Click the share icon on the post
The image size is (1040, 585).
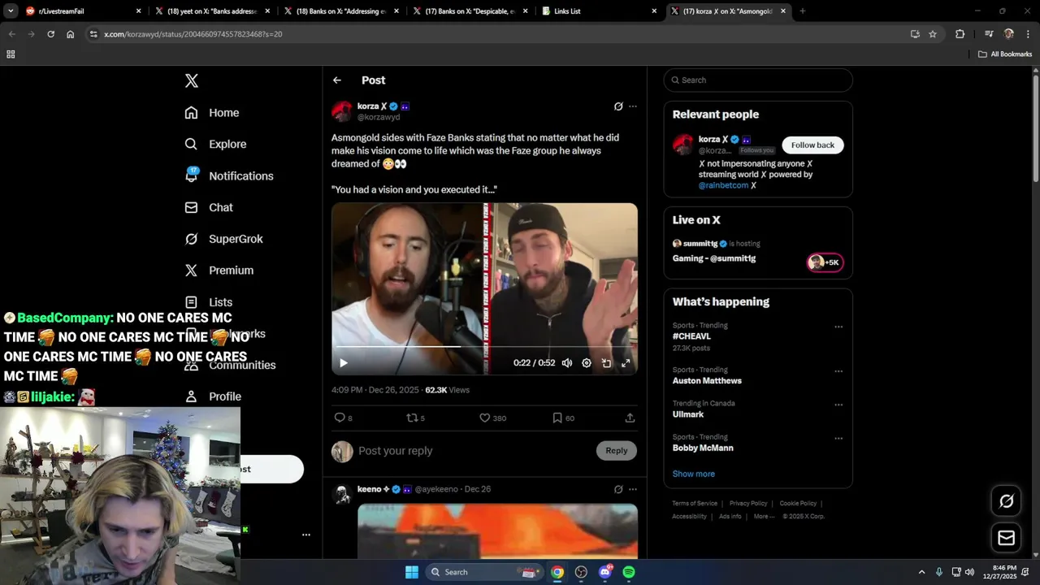tap(630, 418)
